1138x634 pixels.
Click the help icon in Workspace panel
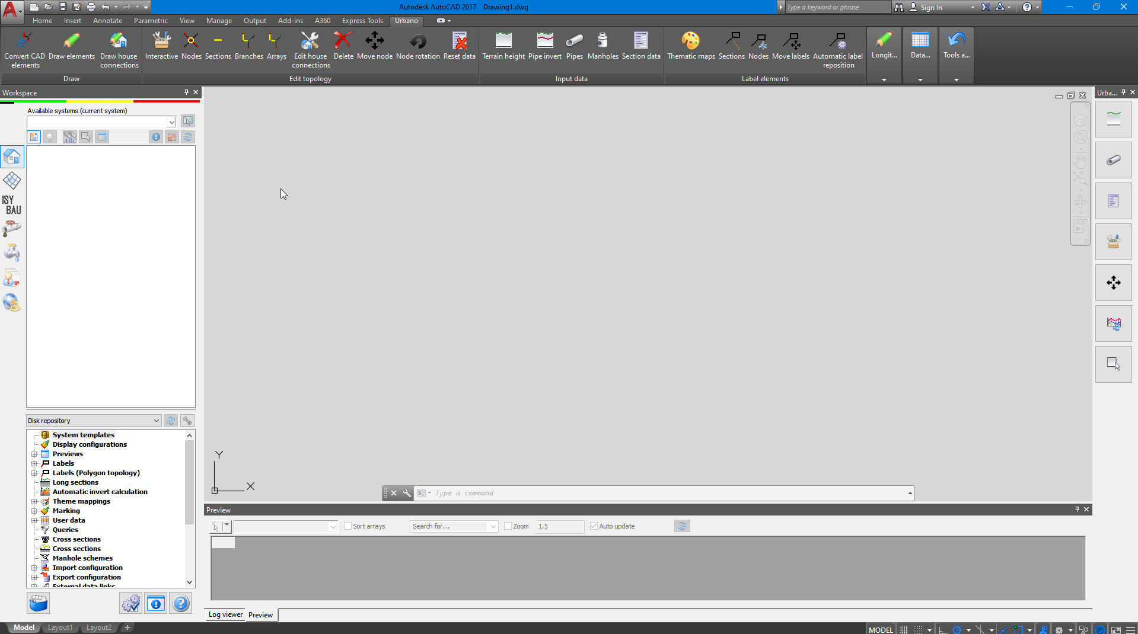pos(181,604)
